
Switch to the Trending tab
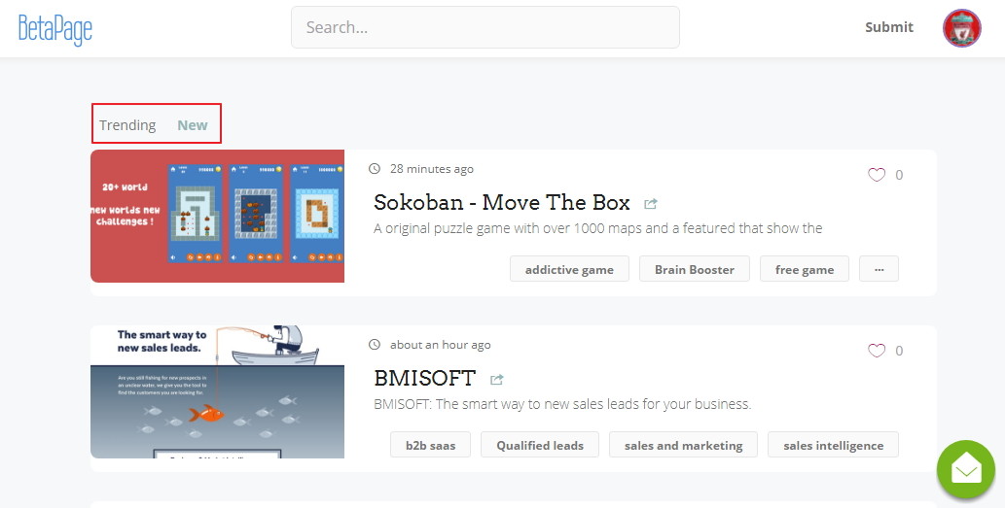pyautogui.click(x=127, y=125)
